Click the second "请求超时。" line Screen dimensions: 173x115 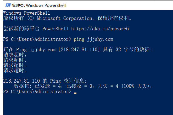15,60
